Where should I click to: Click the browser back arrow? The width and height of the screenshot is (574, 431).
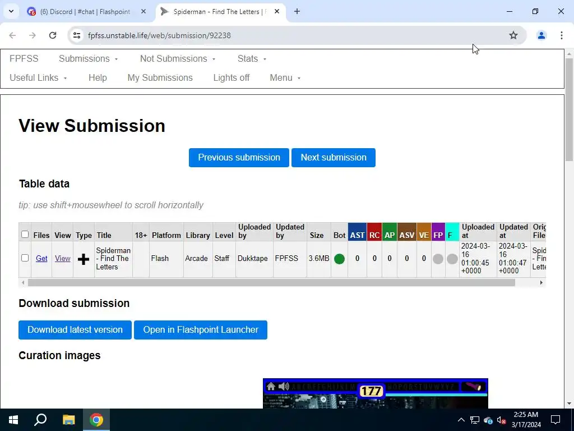[x=12, y=35]
